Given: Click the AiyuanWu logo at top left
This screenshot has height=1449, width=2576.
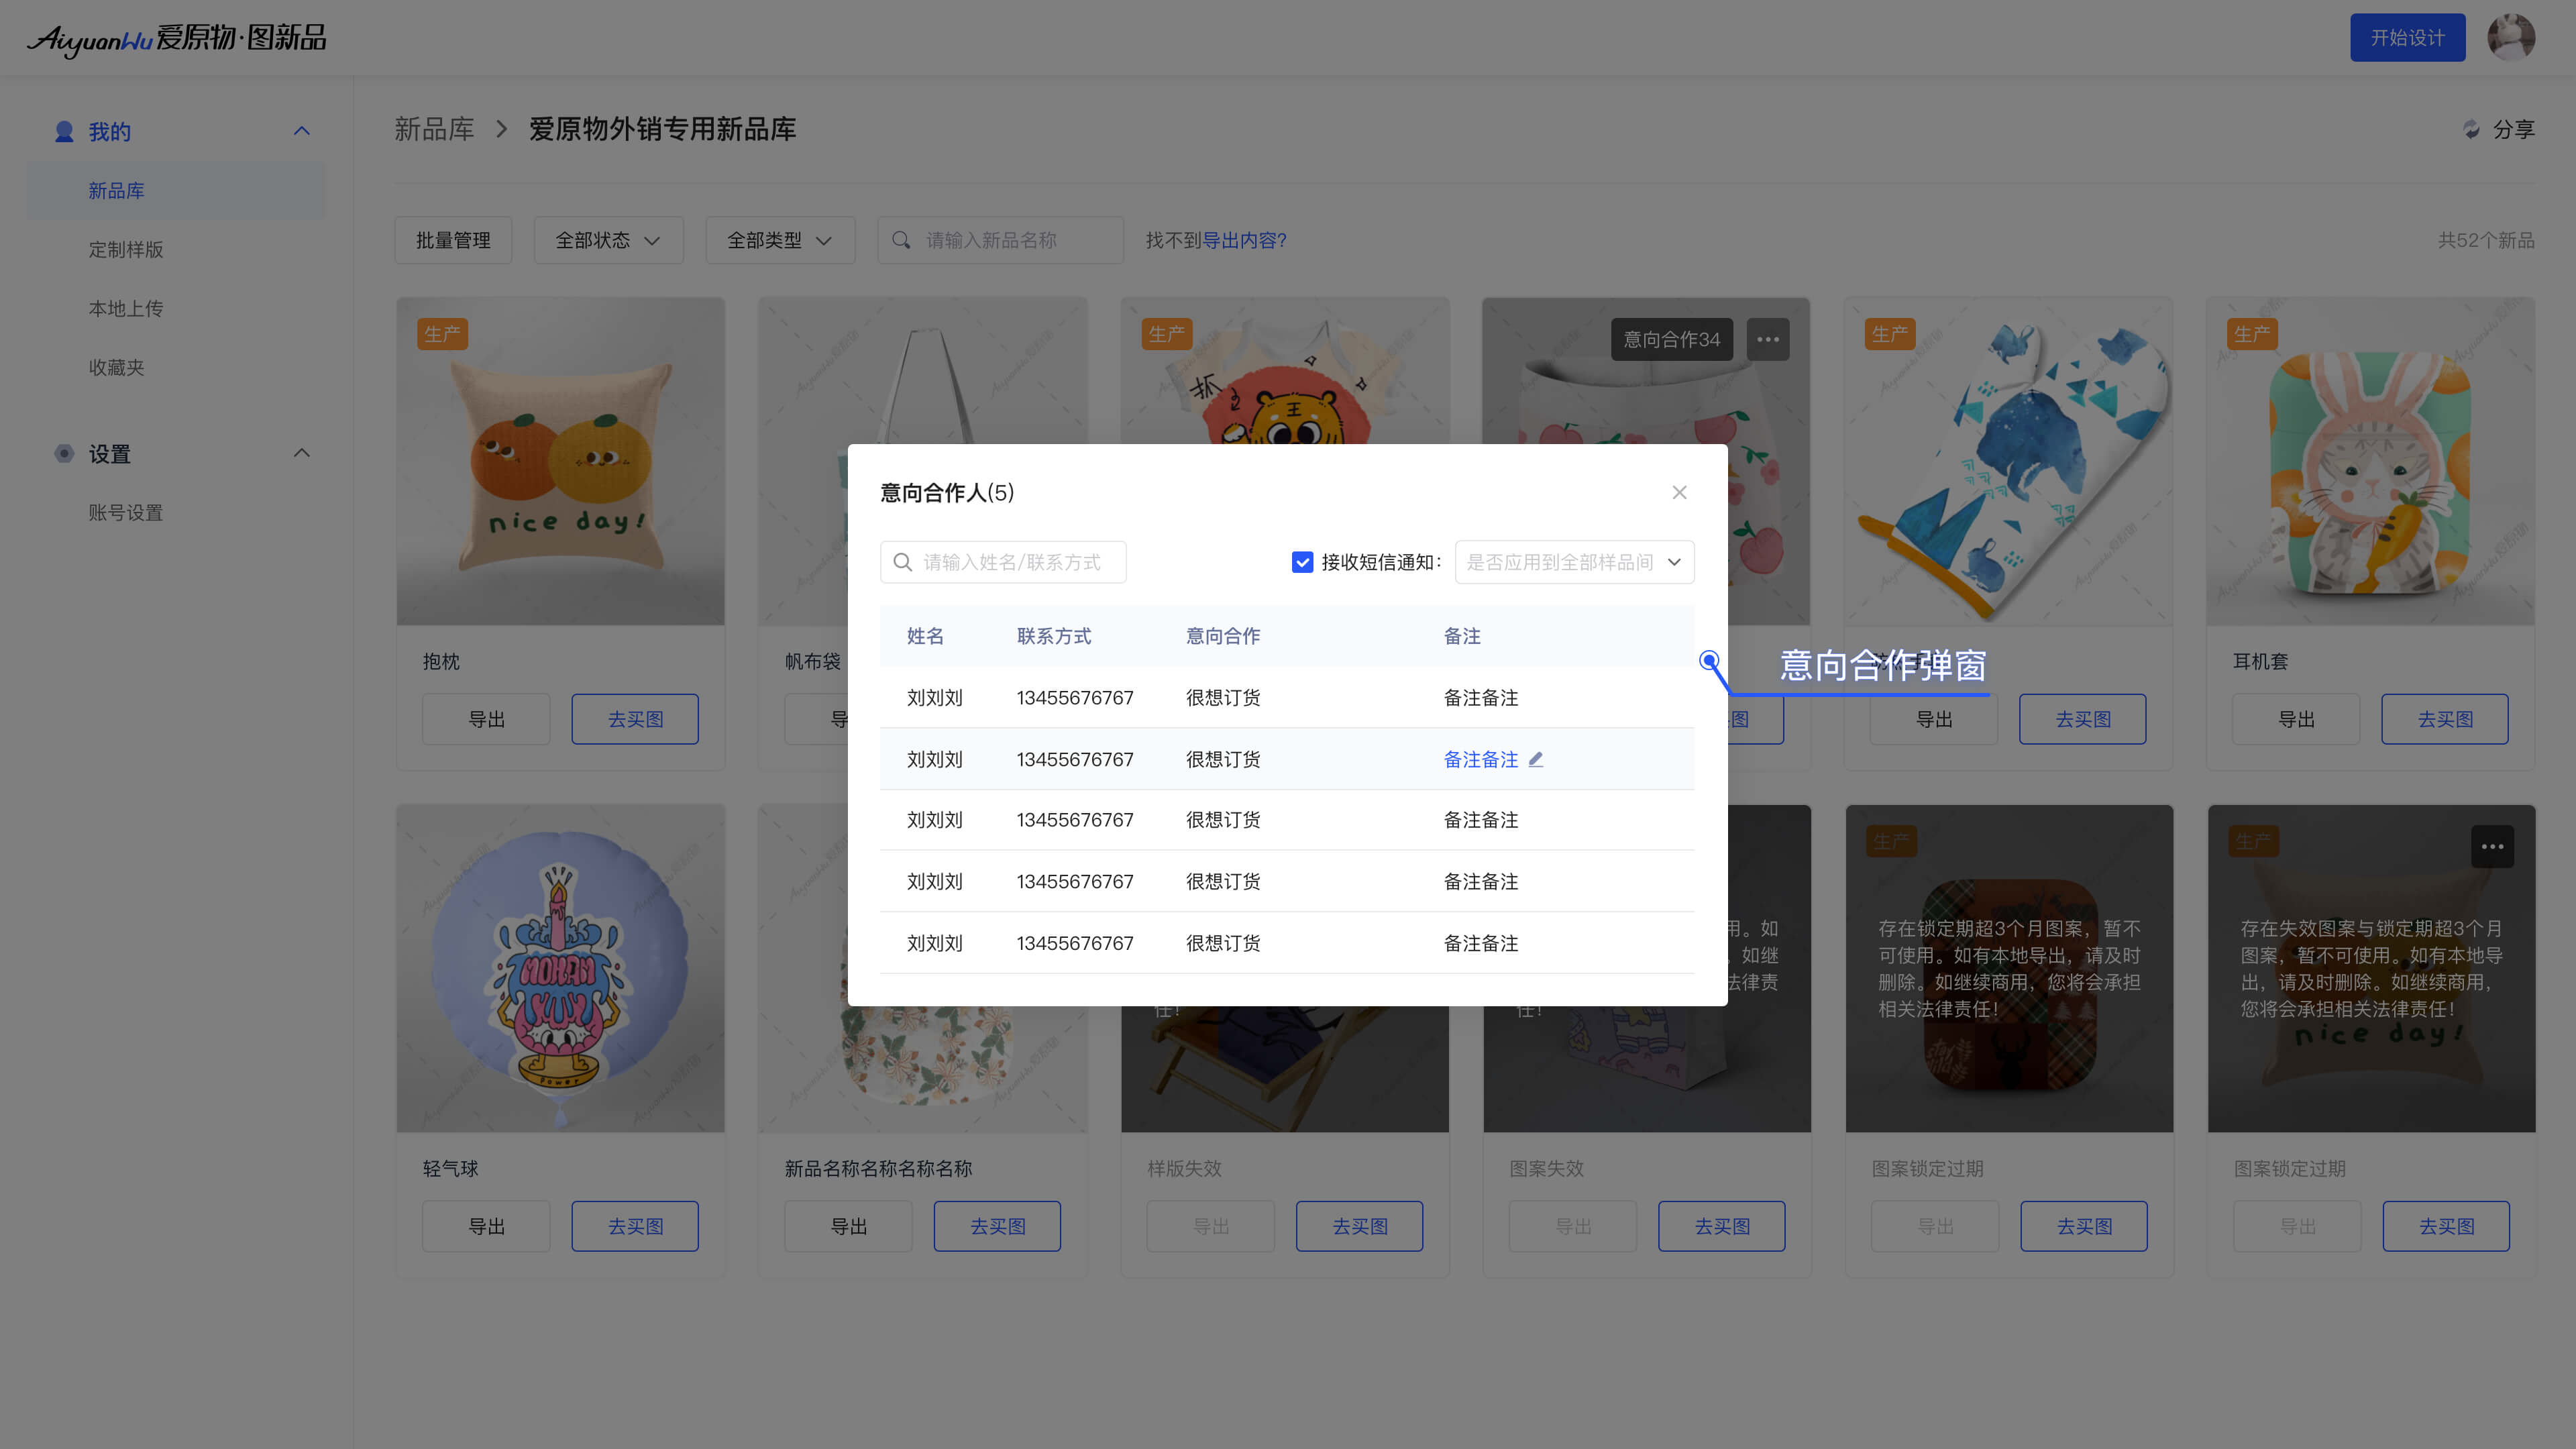Looking at the screenshot, I should click(176, 39).
